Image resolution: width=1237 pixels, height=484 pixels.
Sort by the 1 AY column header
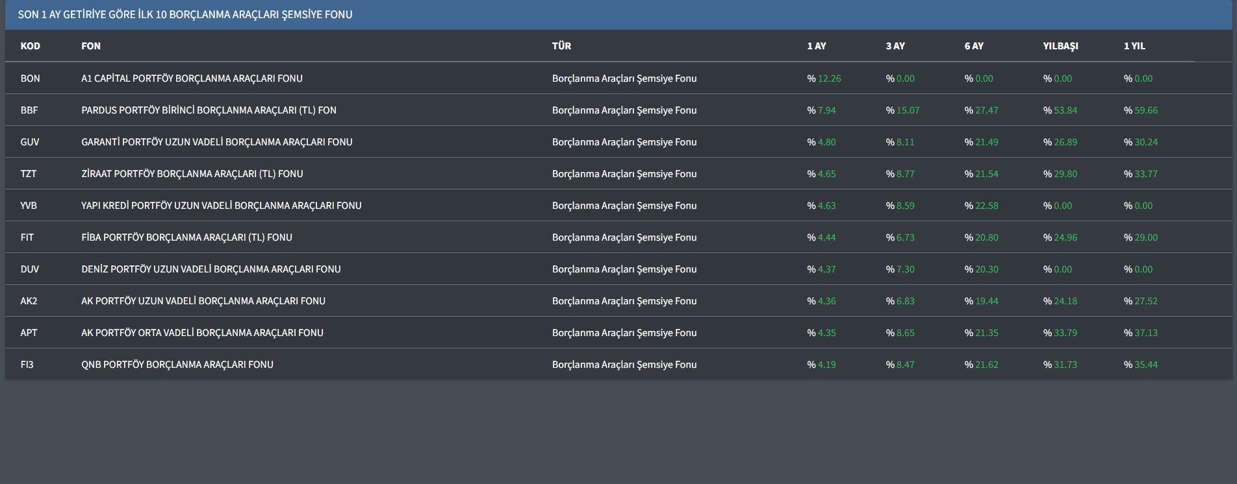coord(816,46)
